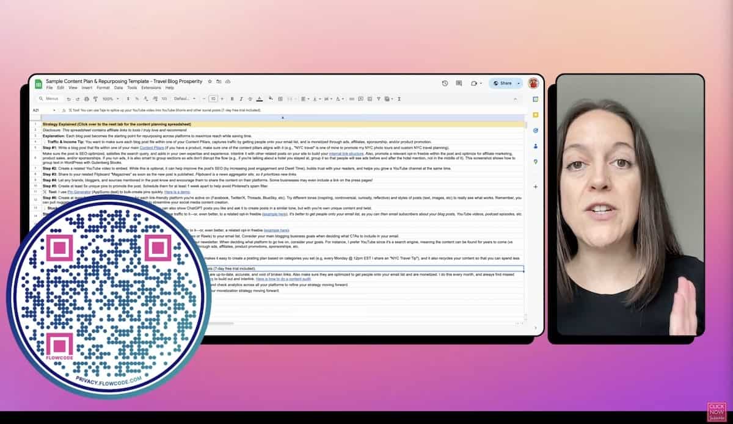Open the Insert menu
This screenshot has width=733, height=424.
point(86,88)
